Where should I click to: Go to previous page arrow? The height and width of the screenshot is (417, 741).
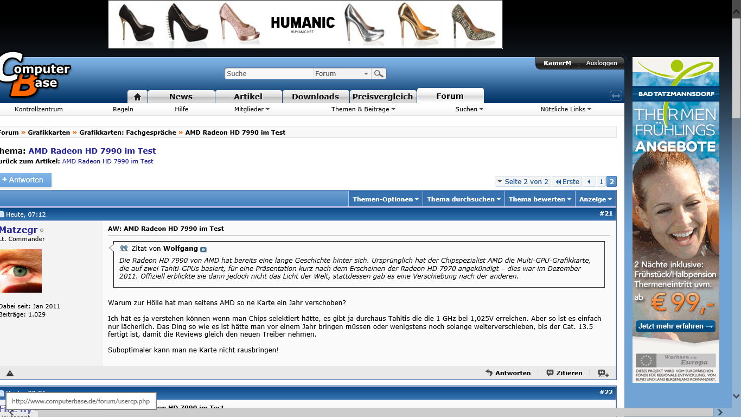click(x=589, y=181)
